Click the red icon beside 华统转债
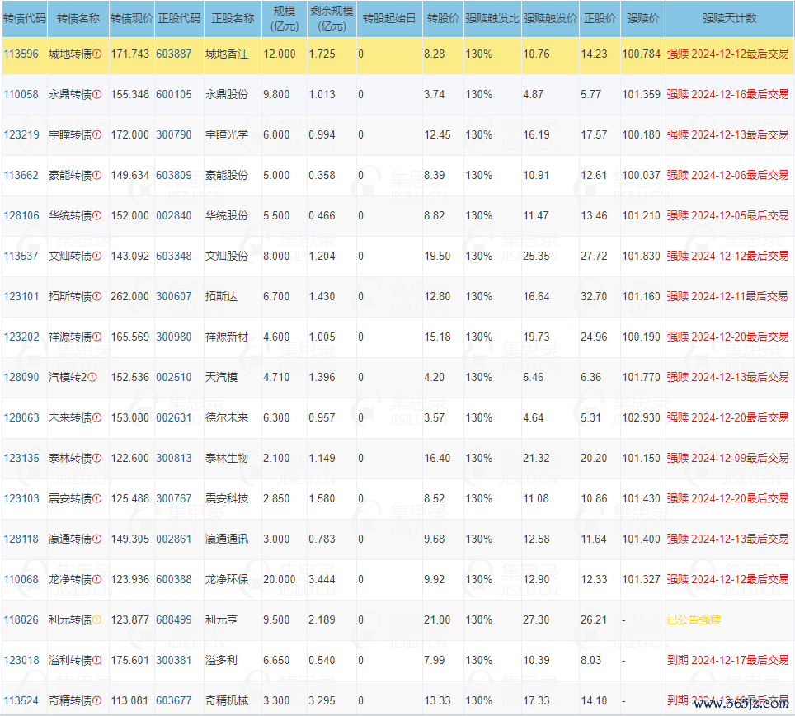Screen dimensions: 795x716 point(96,215)
